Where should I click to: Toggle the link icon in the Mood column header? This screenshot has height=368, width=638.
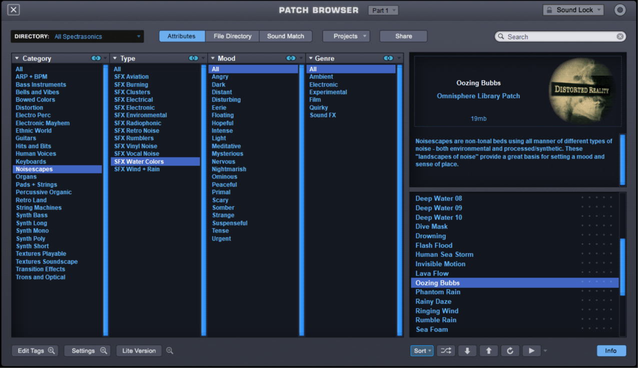click(x=291, y=58)
